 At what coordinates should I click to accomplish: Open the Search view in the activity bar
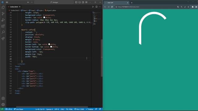tap(3, 32)
